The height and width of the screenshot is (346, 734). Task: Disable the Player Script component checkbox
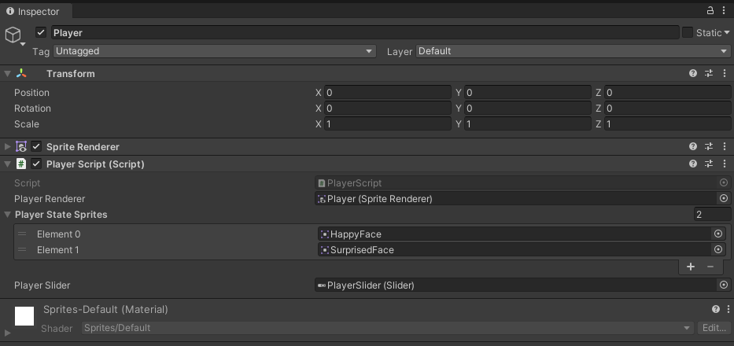coord(36,164)
